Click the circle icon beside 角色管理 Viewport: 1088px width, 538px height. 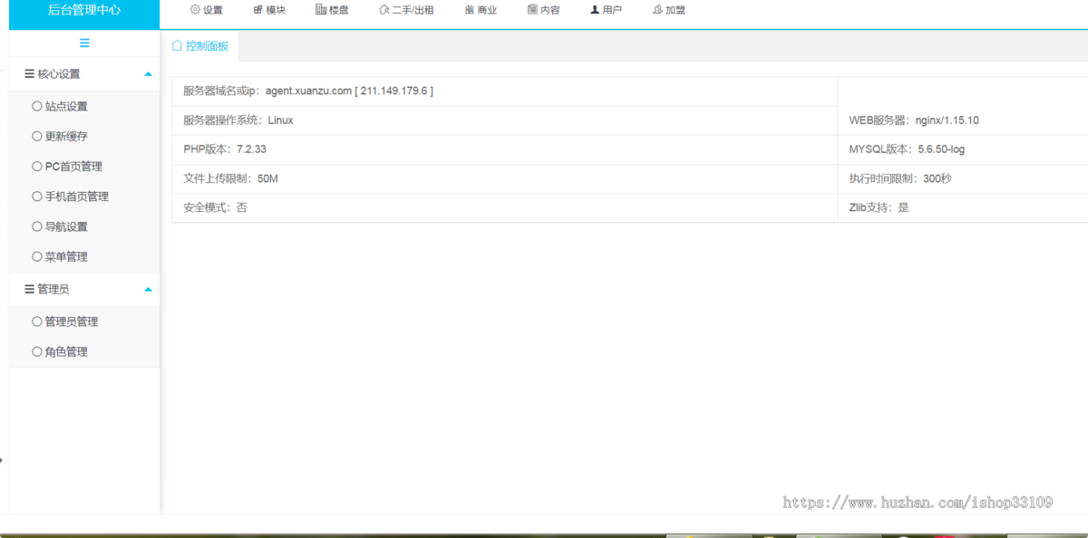point(37,351)
